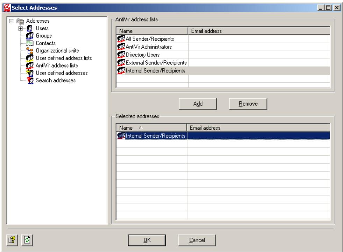Click the Users icon in tree

(29, 28)
